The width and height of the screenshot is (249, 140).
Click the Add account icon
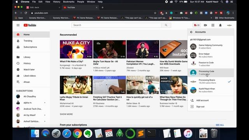pos(192,100)
